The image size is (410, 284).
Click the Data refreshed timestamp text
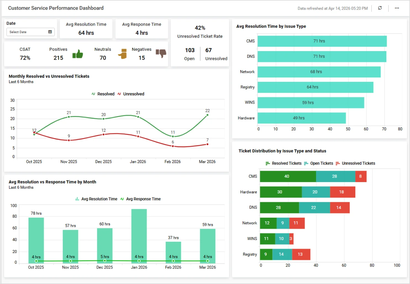click(333, 8)
